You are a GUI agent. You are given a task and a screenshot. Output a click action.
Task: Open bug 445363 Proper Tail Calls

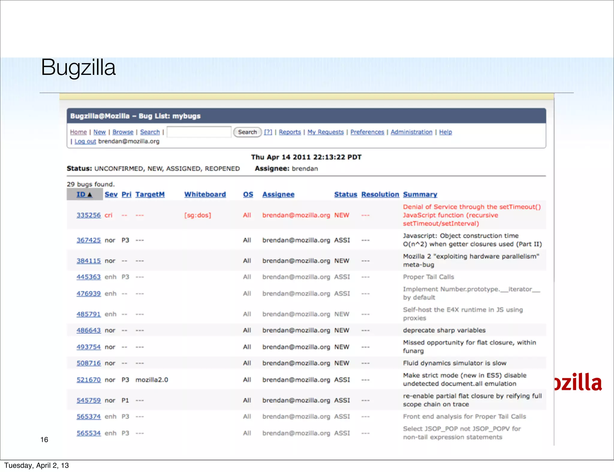coord(88,277)
